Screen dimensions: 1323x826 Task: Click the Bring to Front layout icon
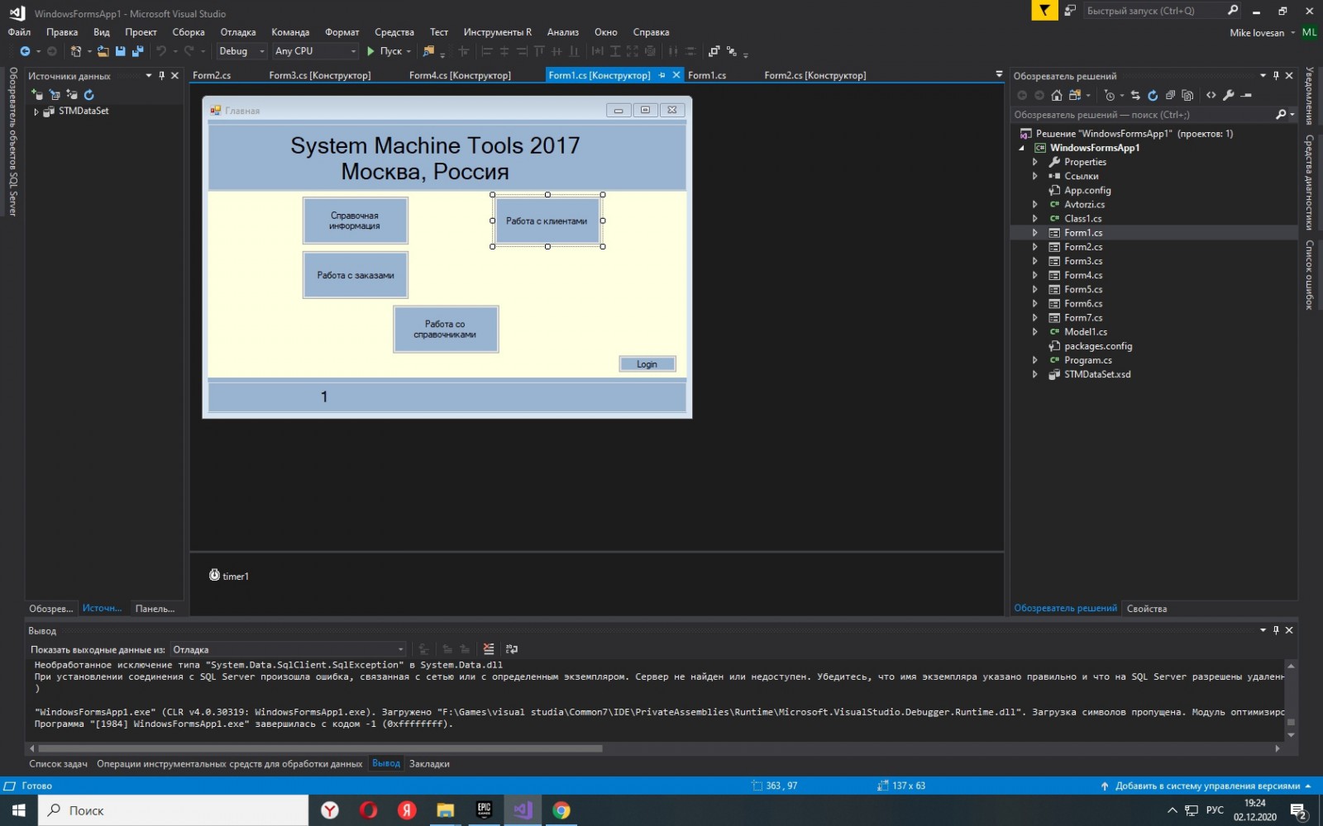714,51
